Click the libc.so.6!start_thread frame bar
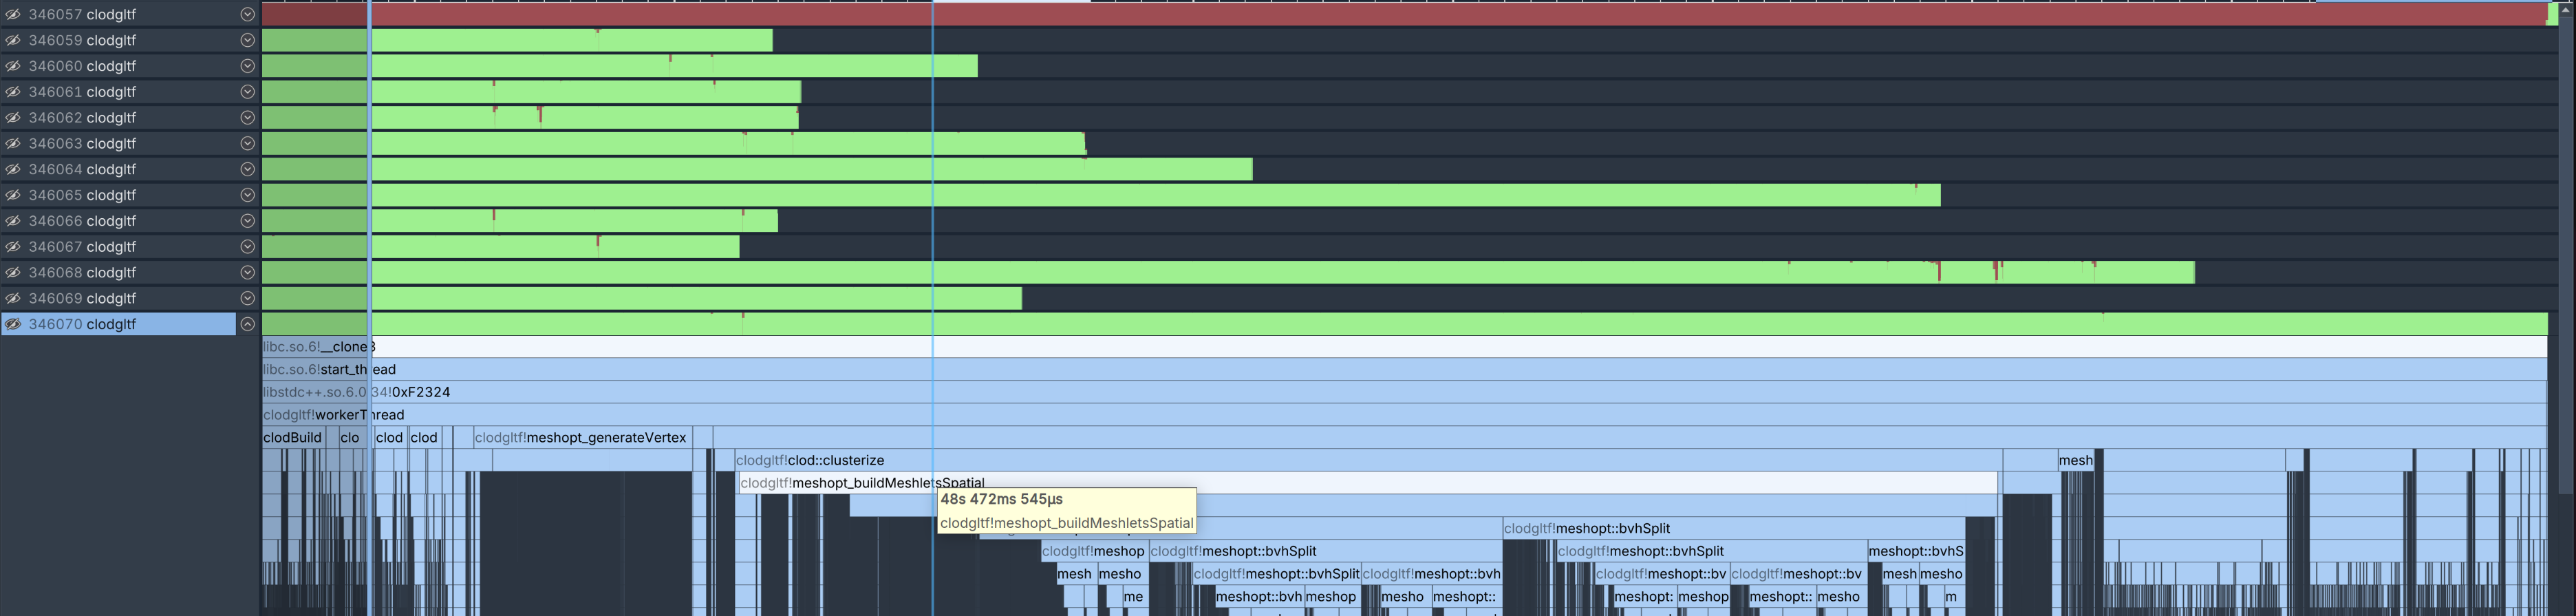 point(1404,369)
